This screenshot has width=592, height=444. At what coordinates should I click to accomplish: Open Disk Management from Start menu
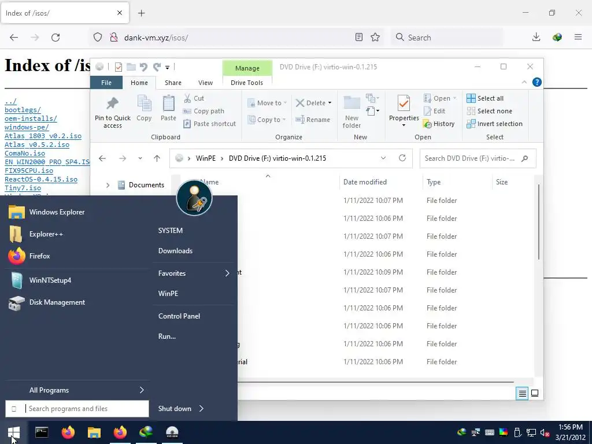pos(77,302)
